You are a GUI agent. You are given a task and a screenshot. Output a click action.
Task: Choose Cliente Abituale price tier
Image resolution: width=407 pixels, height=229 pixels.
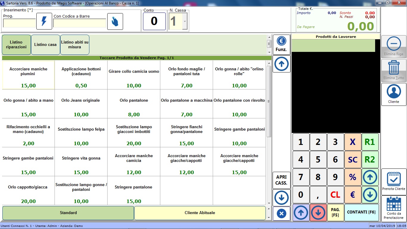(x=200, y=213)
